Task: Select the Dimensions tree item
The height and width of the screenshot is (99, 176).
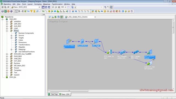Action: (23, 42)
